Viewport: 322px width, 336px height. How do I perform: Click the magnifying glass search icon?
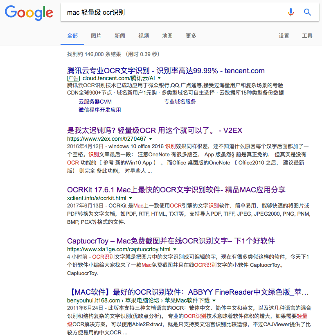(307, 12)
